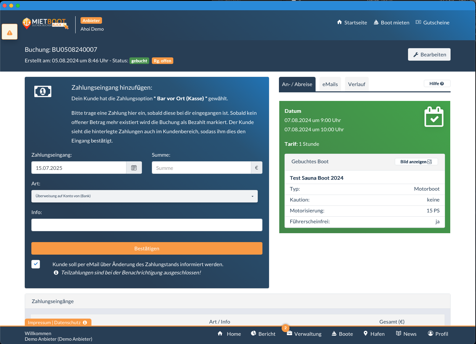Open the Profil page
This screenshot has height=344, width=476.
pyautogui.click(x=438, y=334)
